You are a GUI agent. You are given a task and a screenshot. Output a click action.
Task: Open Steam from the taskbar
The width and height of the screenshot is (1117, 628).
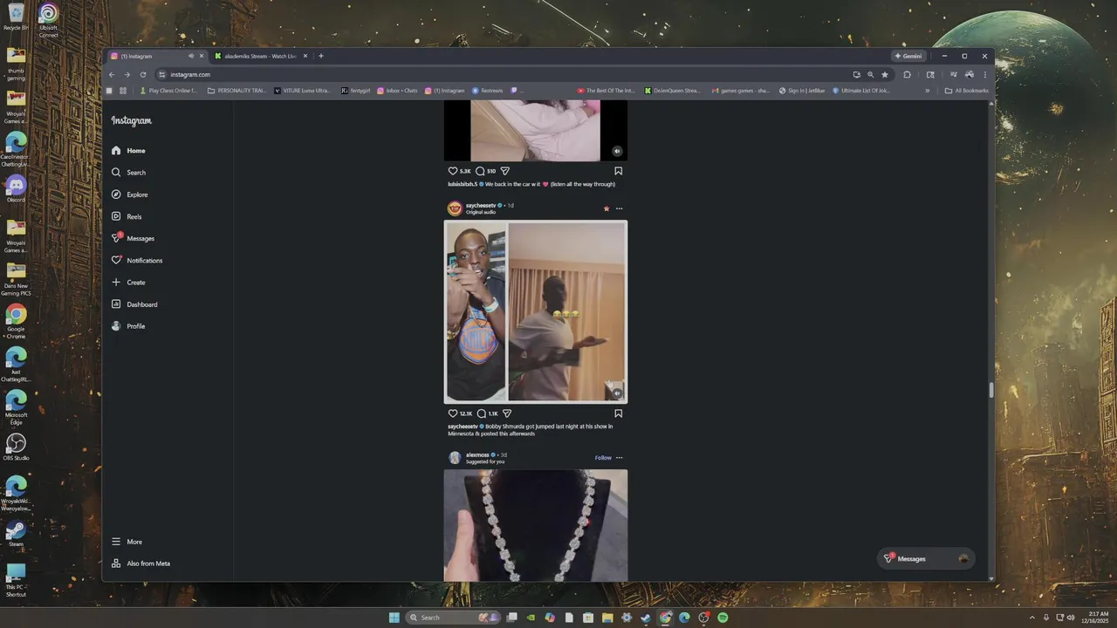[646, 618]
